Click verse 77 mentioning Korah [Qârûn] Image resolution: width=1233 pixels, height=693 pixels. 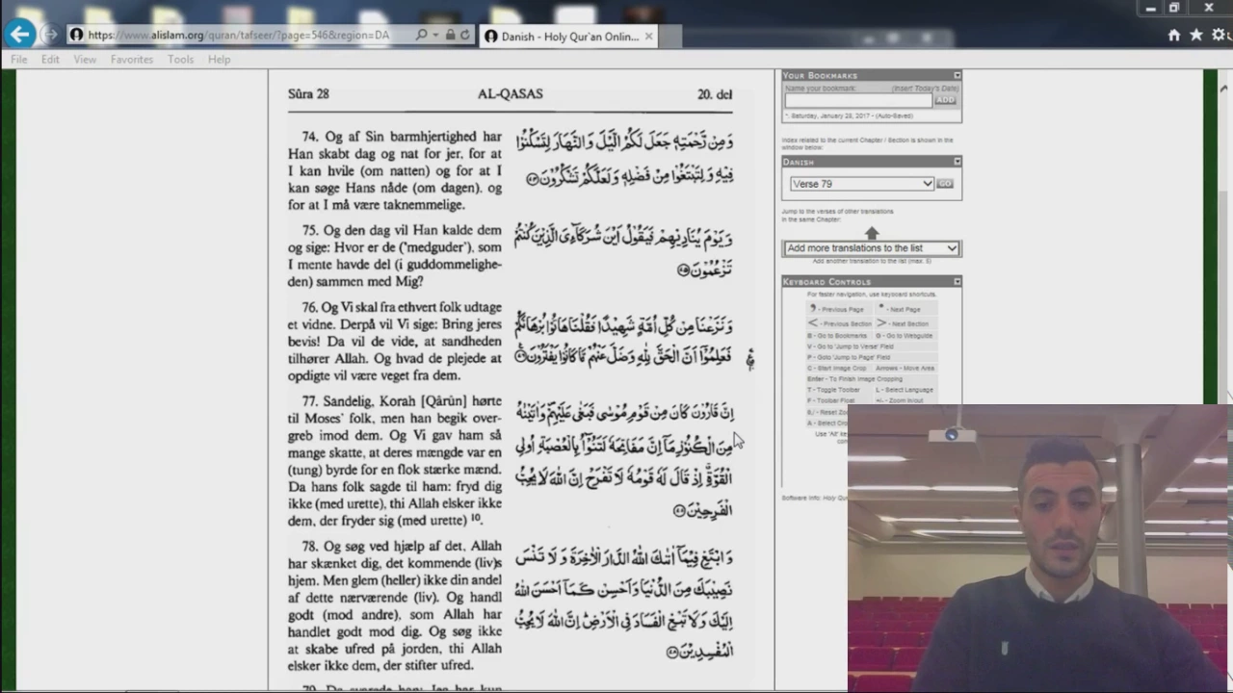coord(395,460)
